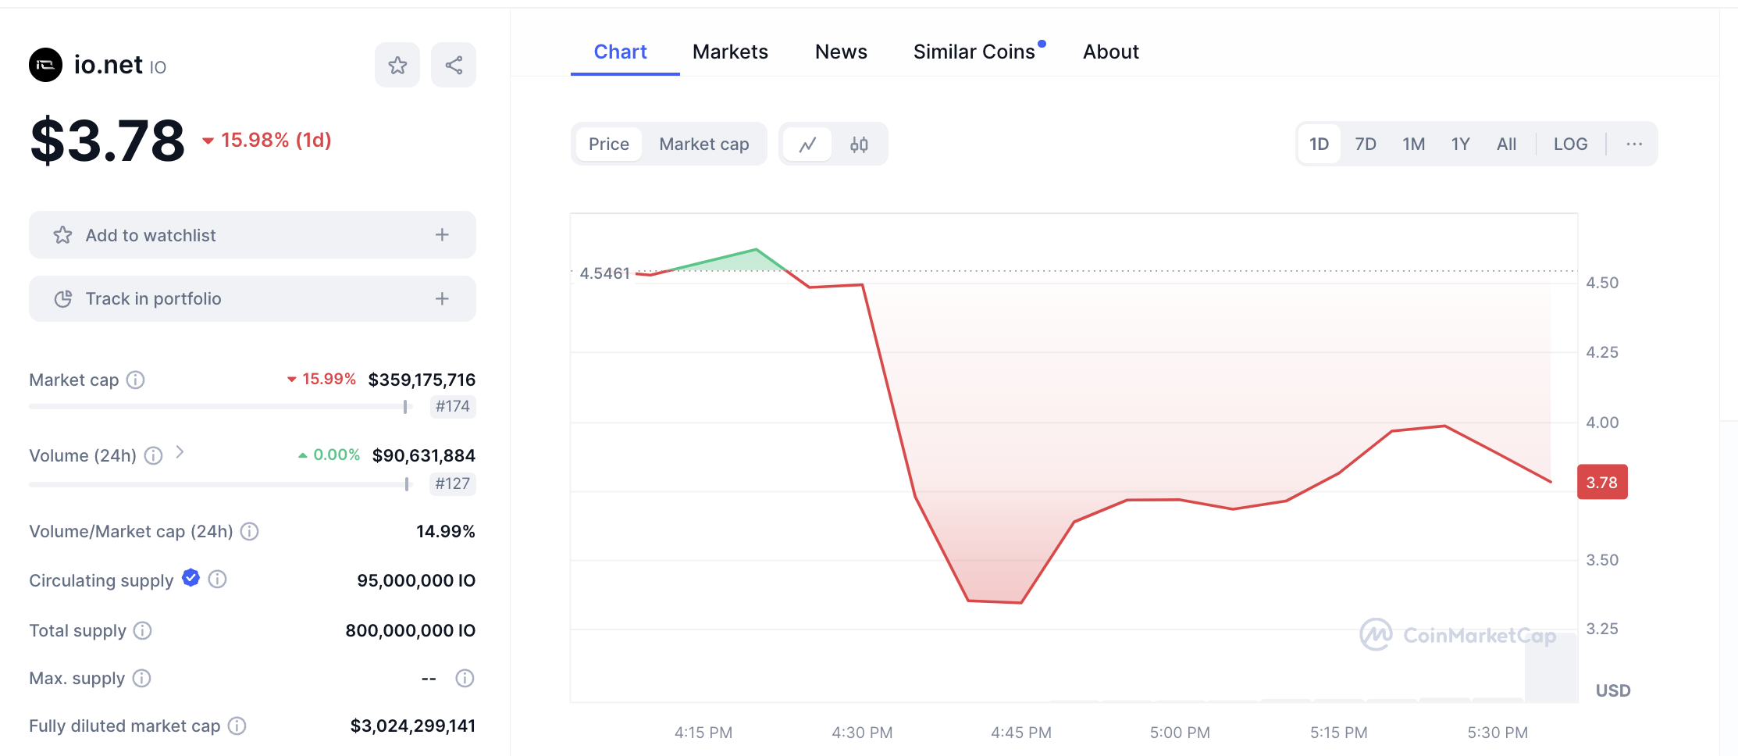
Task: Click the Fully diluted market cap info icon
Action: pos(237,726)
